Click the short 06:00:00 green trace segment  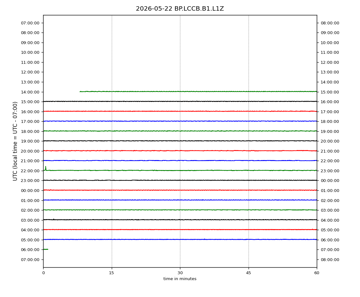point(46,249)
